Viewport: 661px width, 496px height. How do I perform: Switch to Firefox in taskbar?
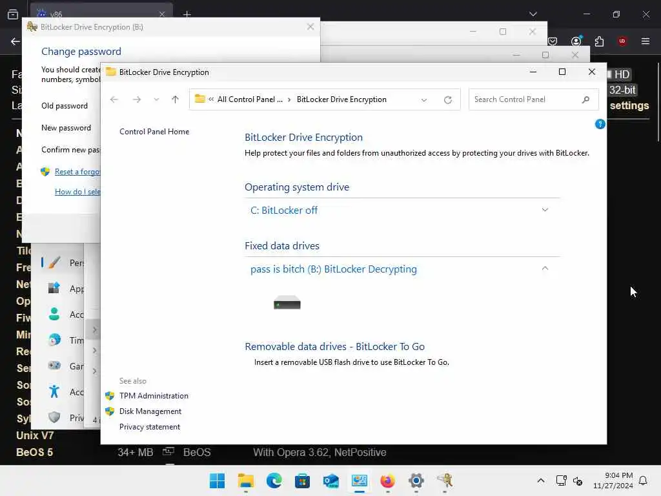[387, 480]
